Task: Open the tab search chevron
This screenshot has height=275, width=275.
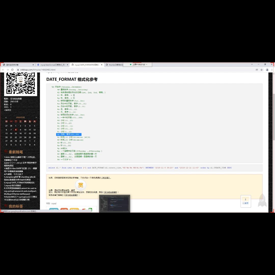Action: [x=252, y=64]
